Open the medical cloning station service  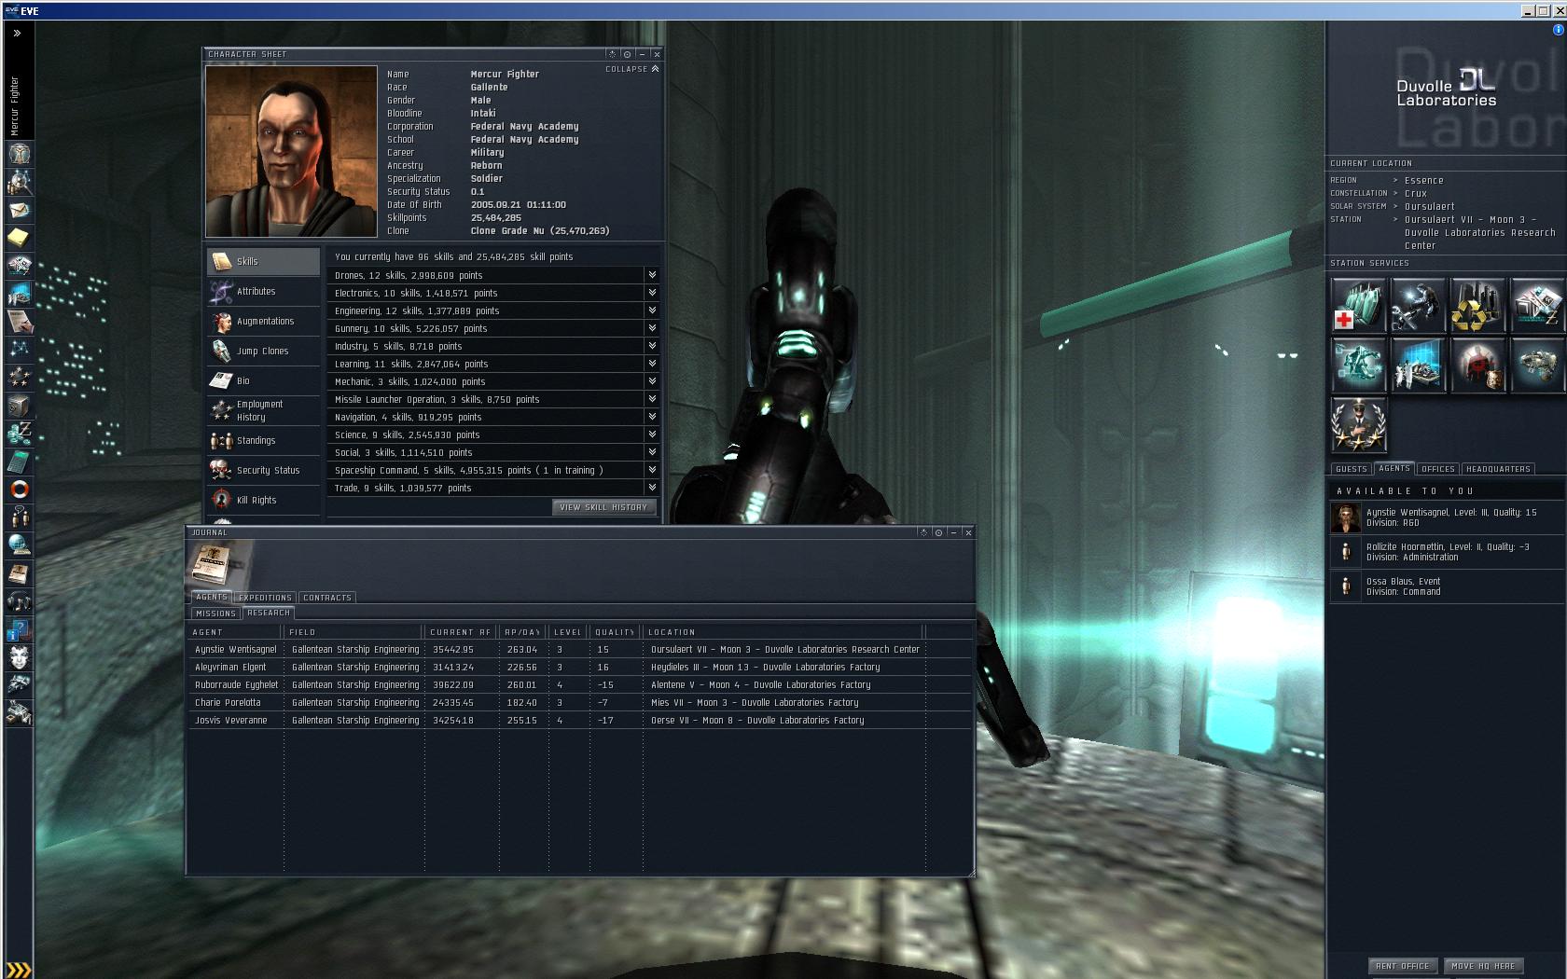1359,306
